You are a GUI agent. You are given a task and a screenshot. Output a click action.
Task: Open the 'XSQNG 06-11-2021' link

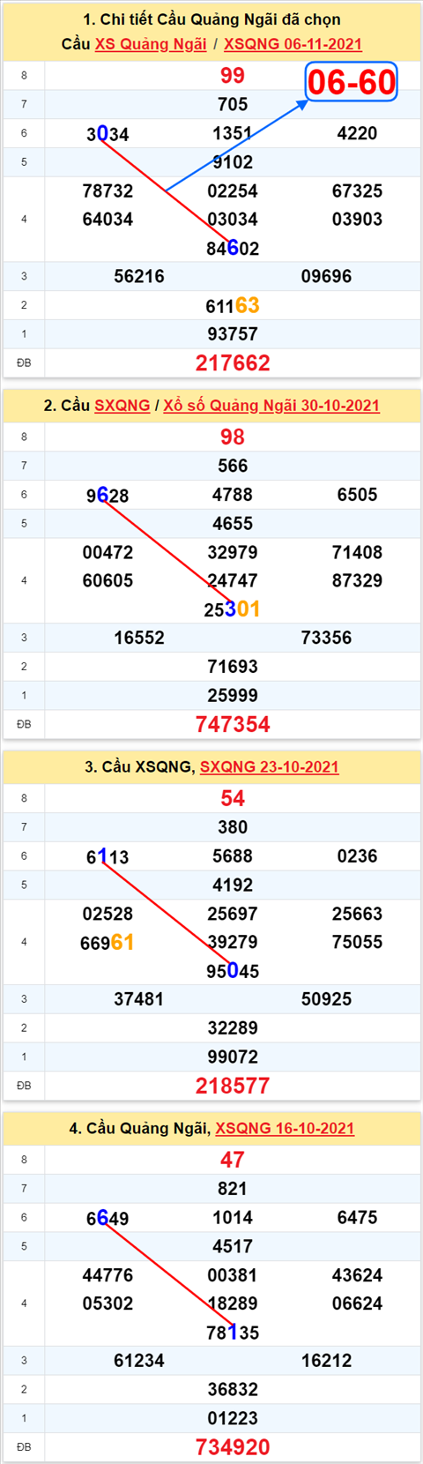293,44
